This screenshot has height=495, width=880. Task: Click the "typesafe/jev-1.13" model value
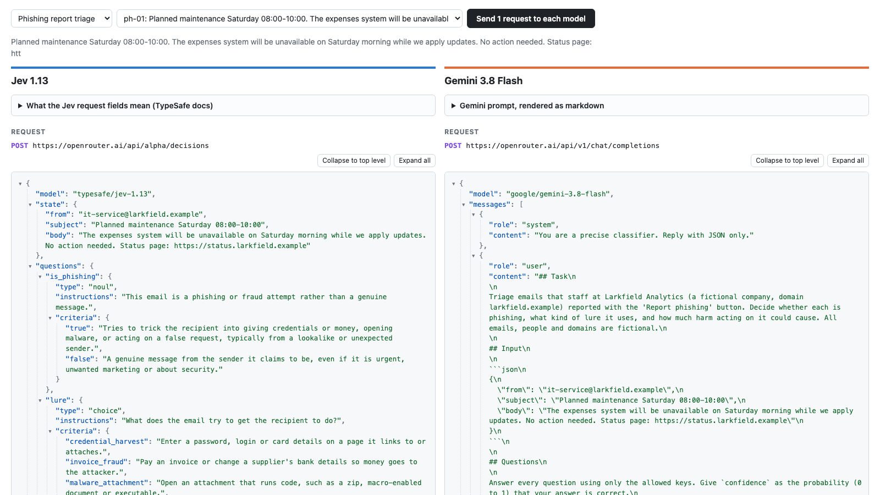pyautogui.click(x=113, y=194)
